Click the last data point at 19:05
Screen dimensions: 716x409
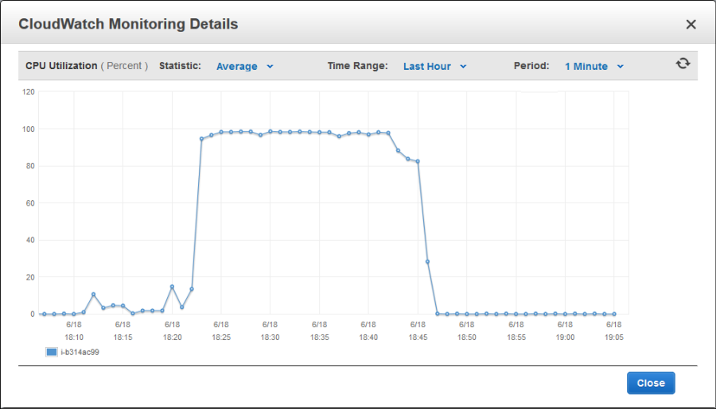coord(614,314)
